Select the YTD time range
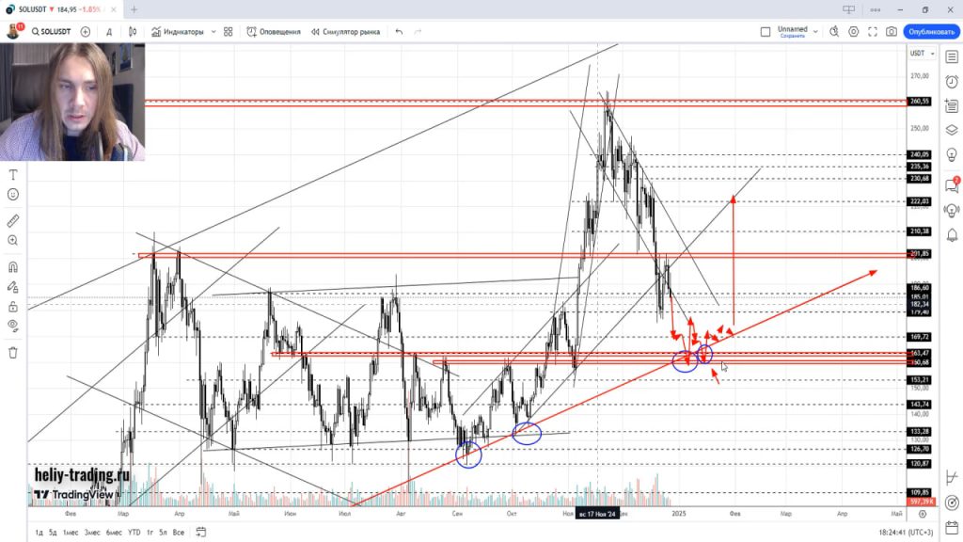Viewport: 963px width, 542px height. point(134,533)
